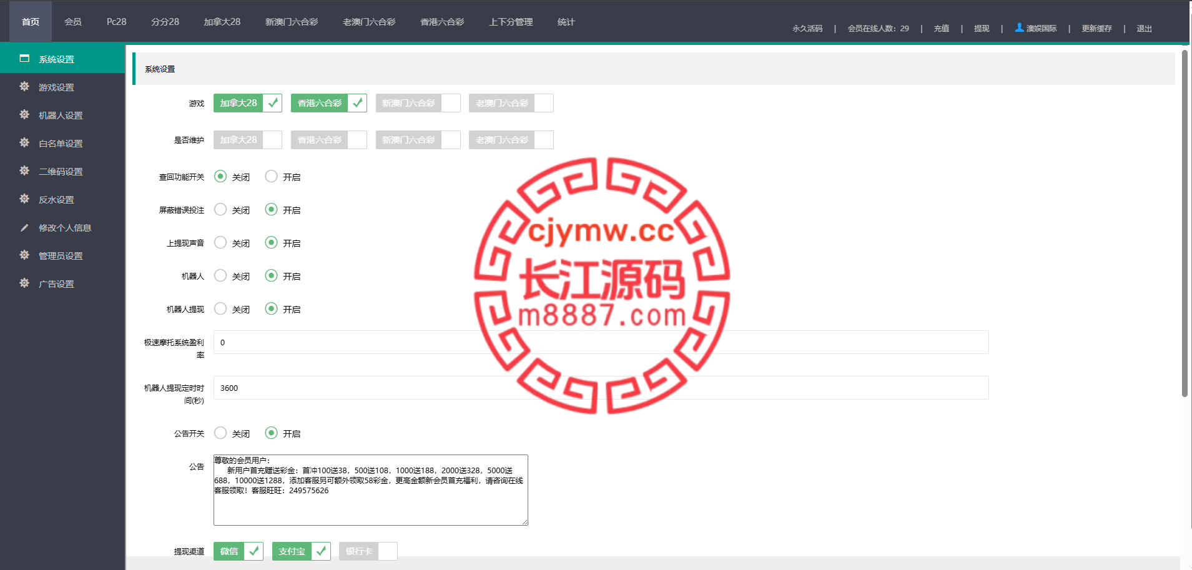Check 银行卡 withdrawal channel
This screenshot has width=1192, height=570.
point(368,551)
